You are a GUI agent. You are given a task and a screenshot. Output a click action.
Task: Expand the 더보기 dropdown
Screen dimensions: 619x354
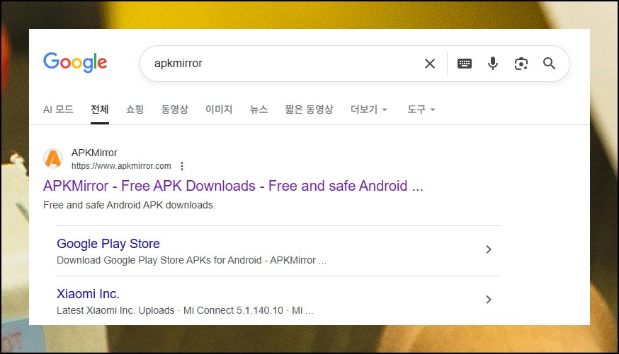pyautogui.click(x=369, y=109)
